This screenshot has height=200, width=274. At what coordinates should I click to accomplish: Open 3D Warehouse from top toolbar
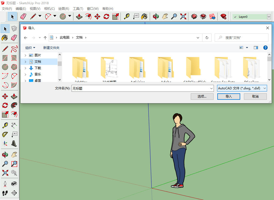coord(194,16)
